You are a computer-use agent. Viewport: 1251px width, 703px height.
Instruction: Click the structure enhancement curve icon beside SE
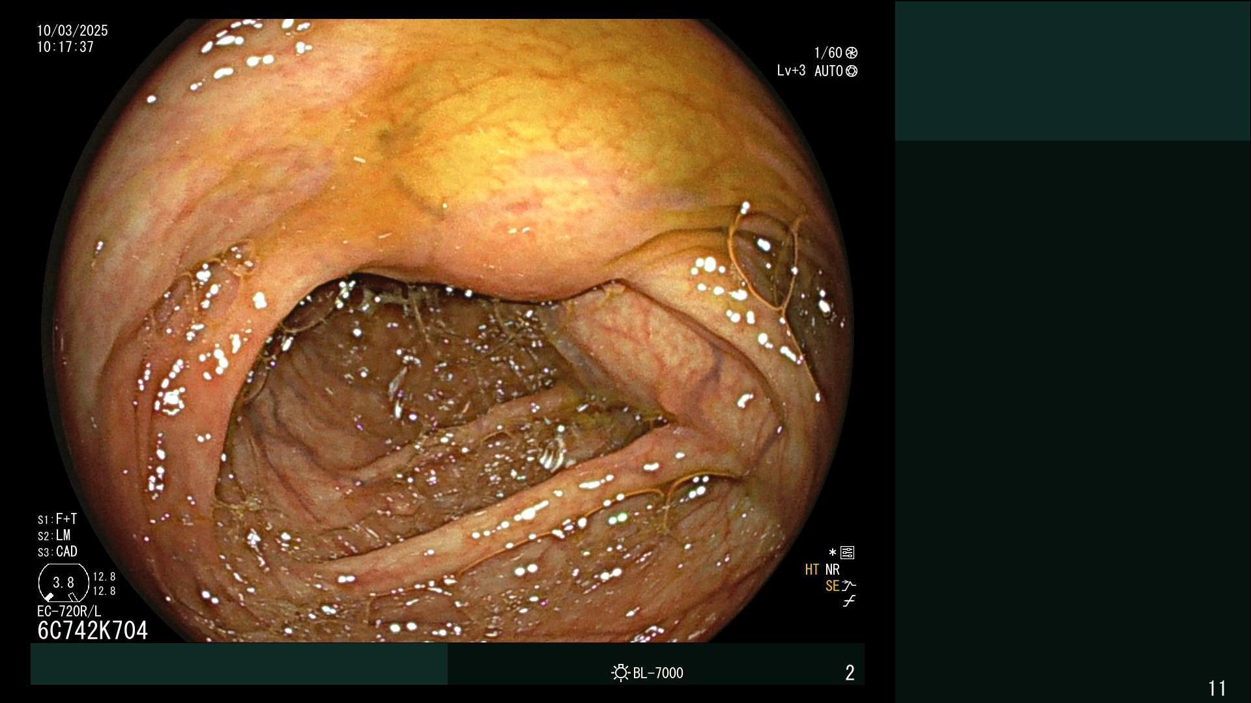point(849,585)
